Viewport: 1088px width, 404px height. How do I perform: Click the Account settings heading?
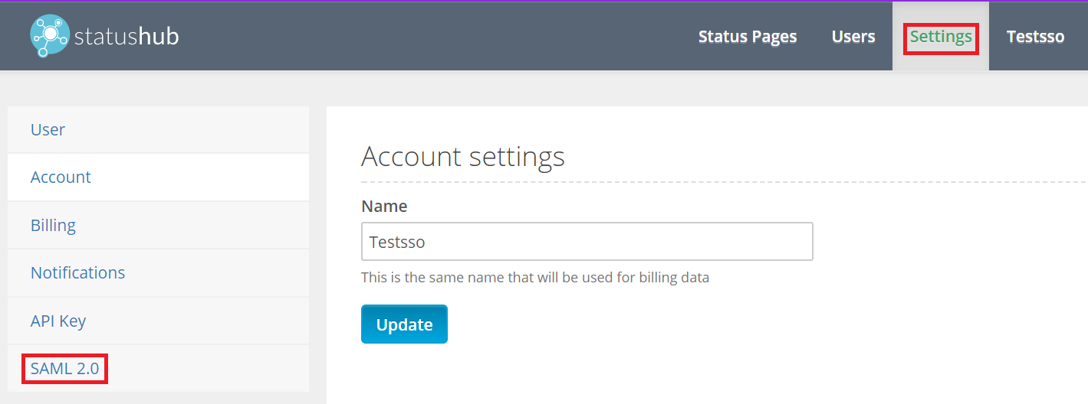point(462,156)
